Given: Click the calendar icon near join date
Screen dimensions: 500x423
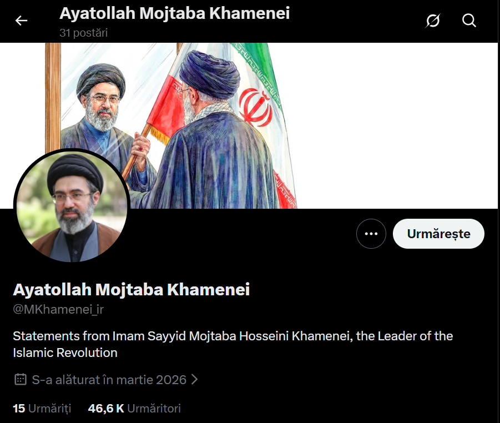Looking at the screenshot, I should 21,379.
